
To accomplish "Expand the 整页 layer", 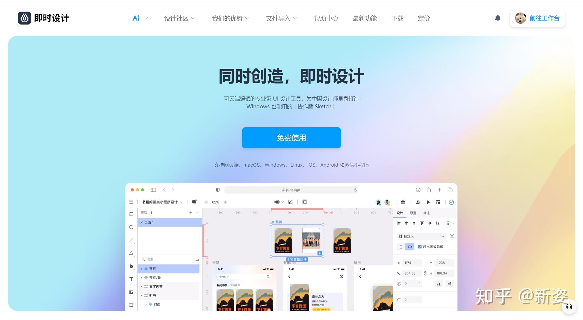I will pos(141,269).
